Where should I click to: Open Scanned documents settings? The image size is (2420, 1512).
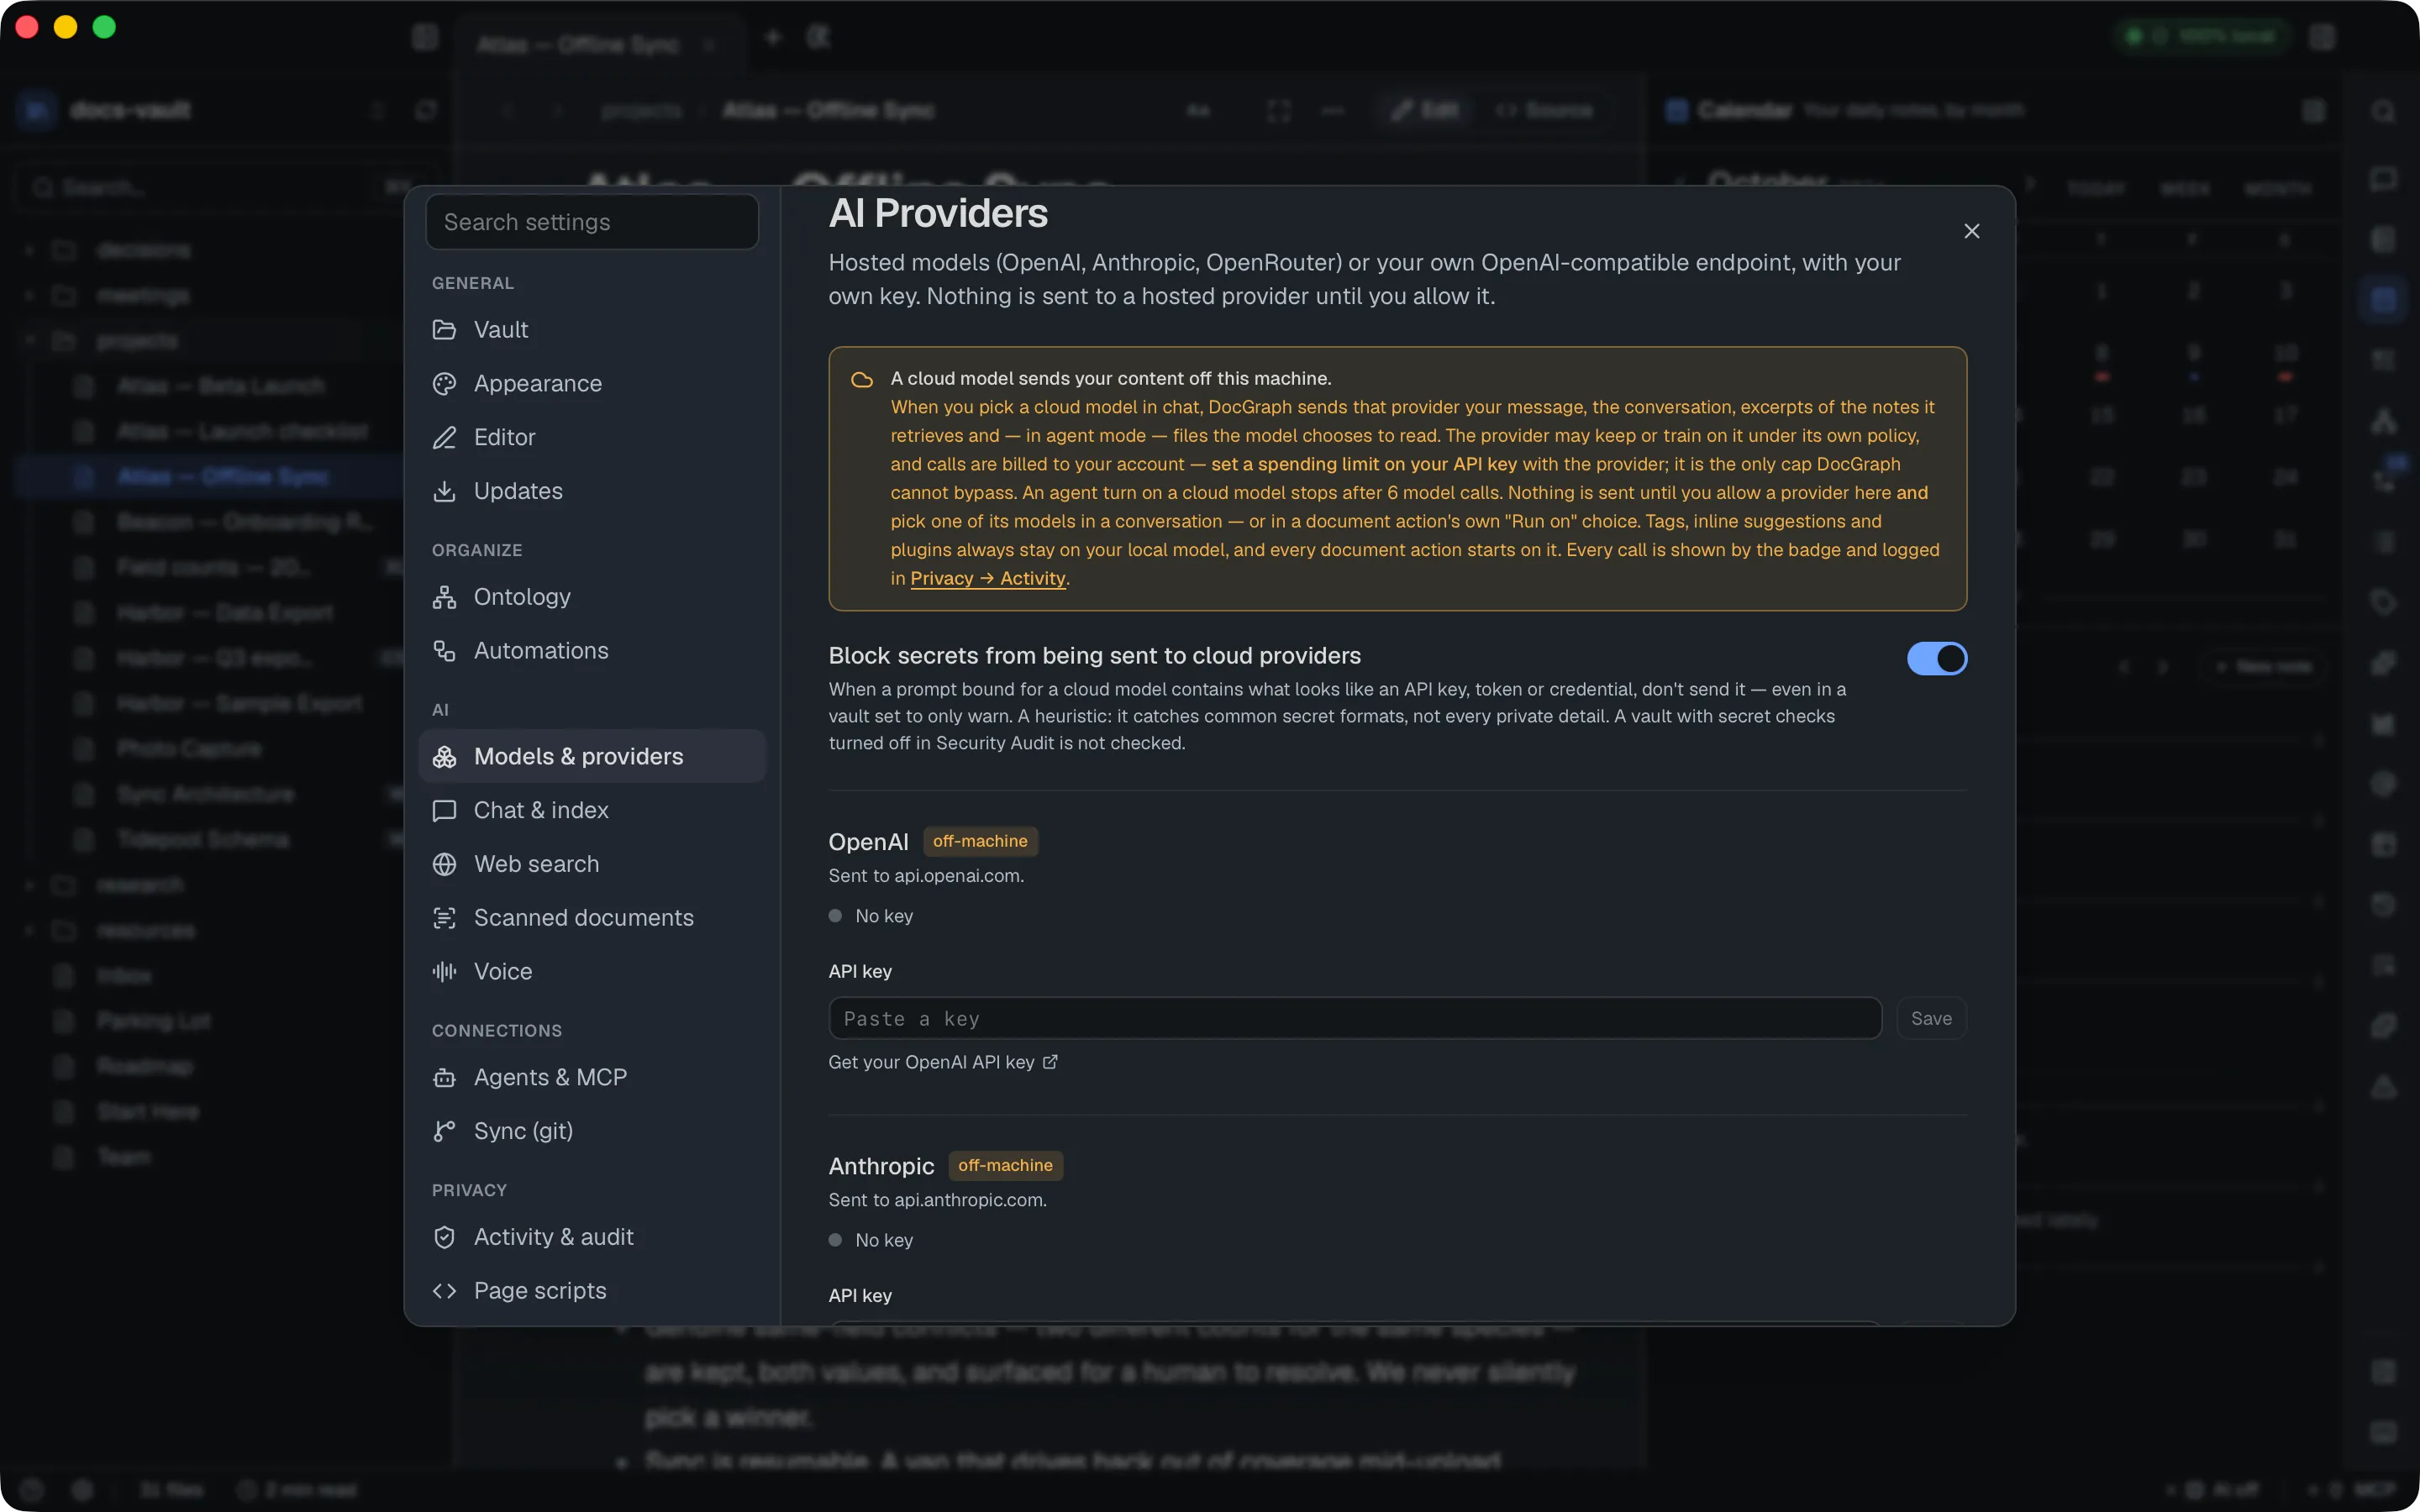592,918
